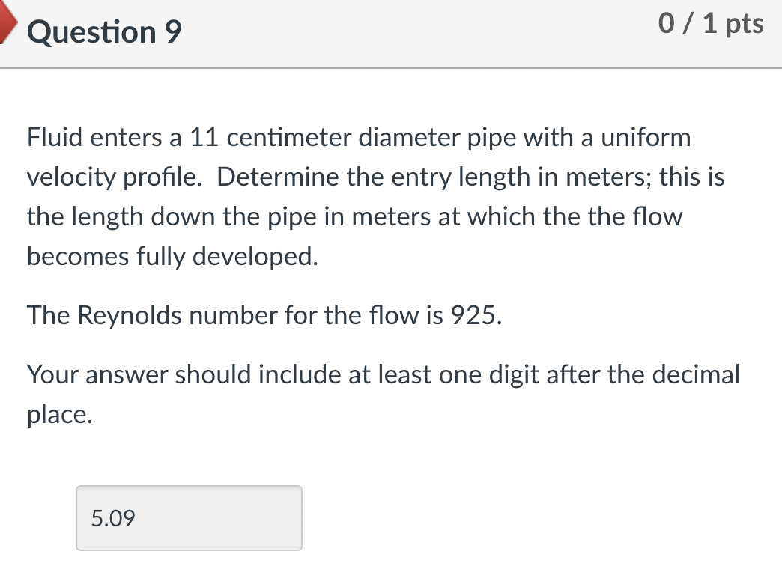Click the points display at top right
This screenshot has width=782, height=587.
pos(710,23)
